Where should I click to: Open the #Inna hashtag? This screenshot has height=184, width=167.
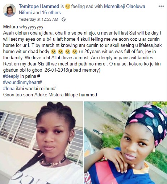click(x=9, y=89)
